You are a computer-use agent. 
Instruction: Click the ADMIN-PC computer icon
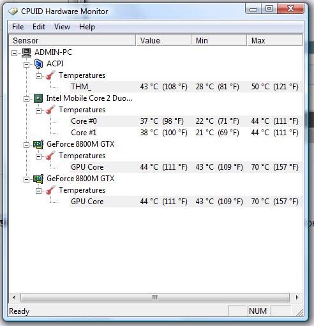click(26, 52)
